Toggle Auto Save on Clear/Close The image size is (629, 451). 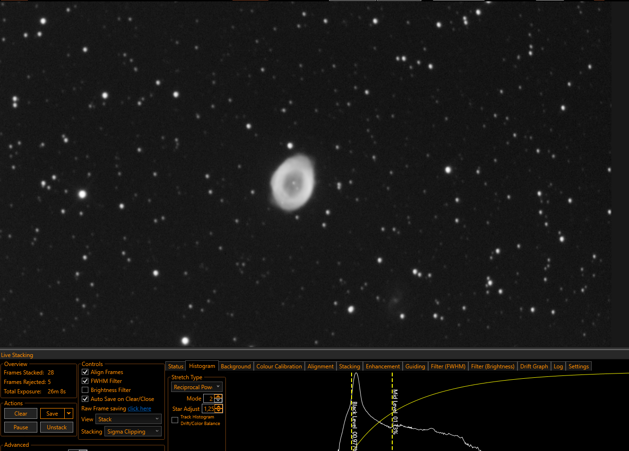(85, 399)
